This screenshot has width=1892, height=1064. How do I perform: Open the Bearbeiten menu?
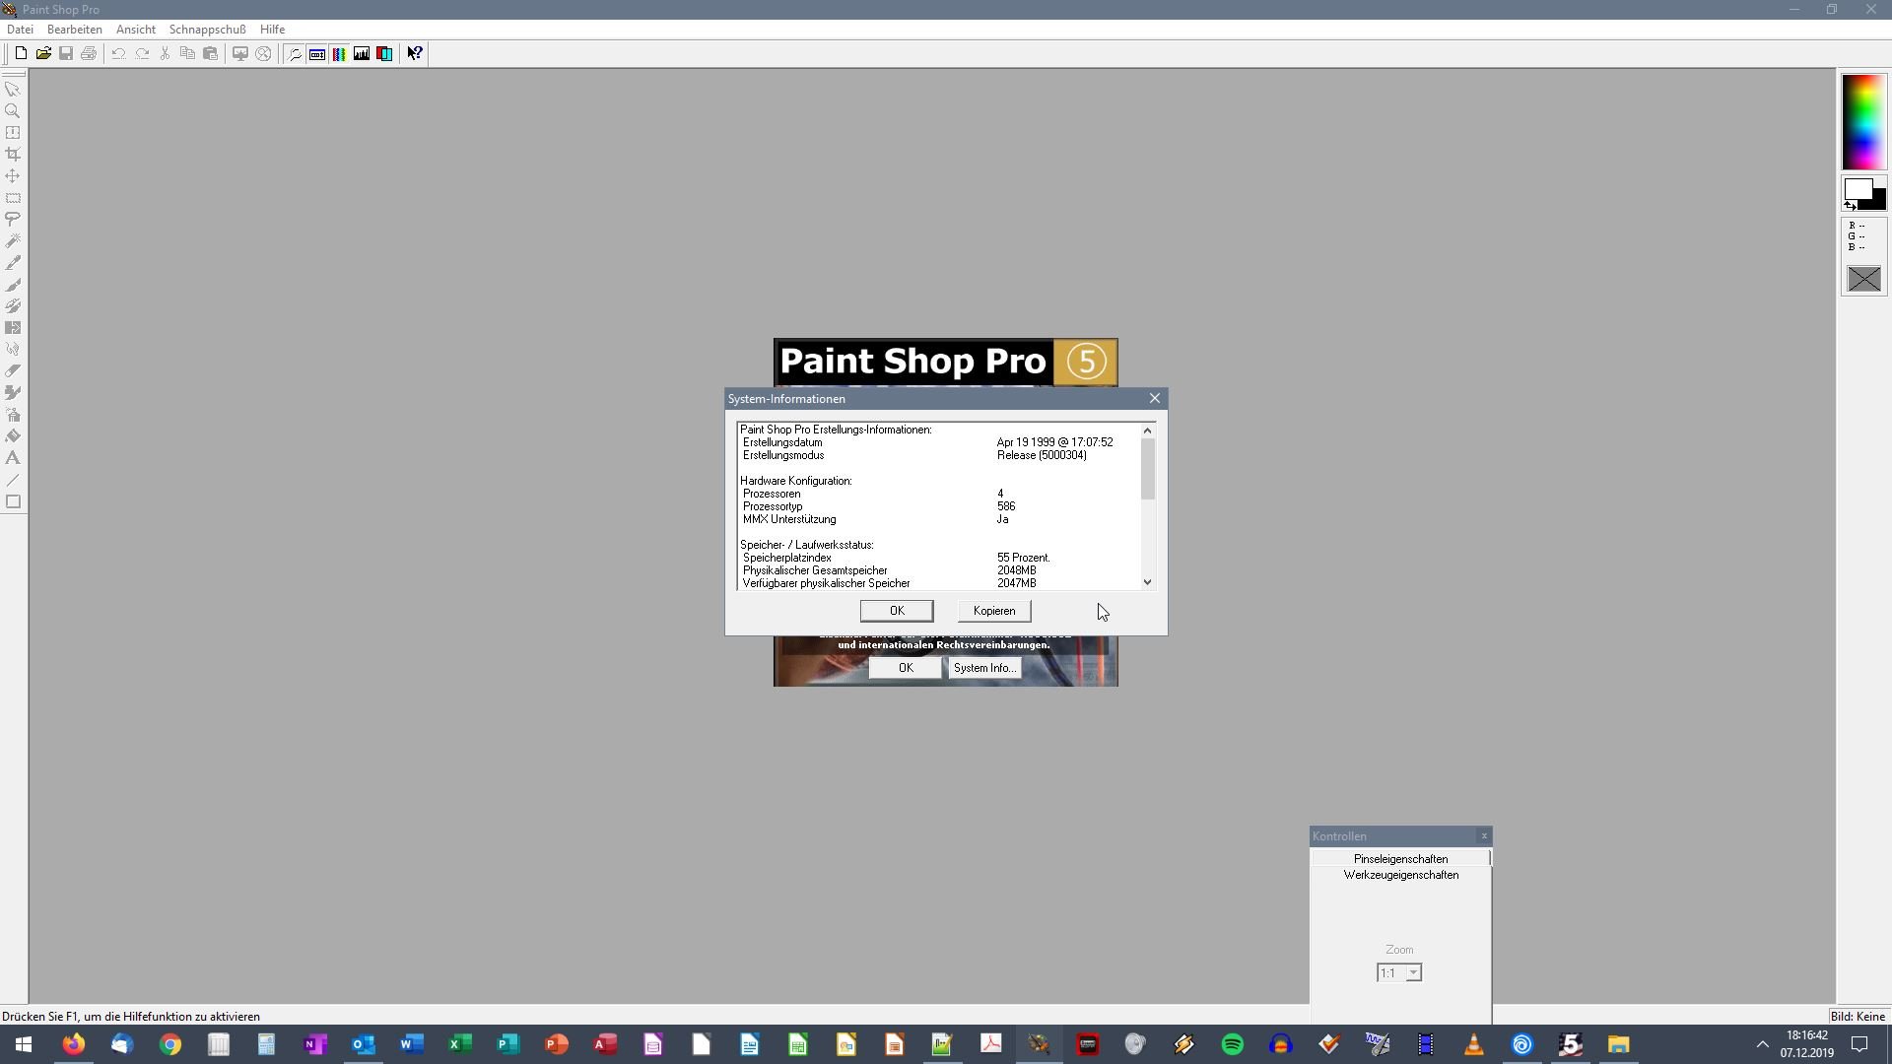[75, 30]
